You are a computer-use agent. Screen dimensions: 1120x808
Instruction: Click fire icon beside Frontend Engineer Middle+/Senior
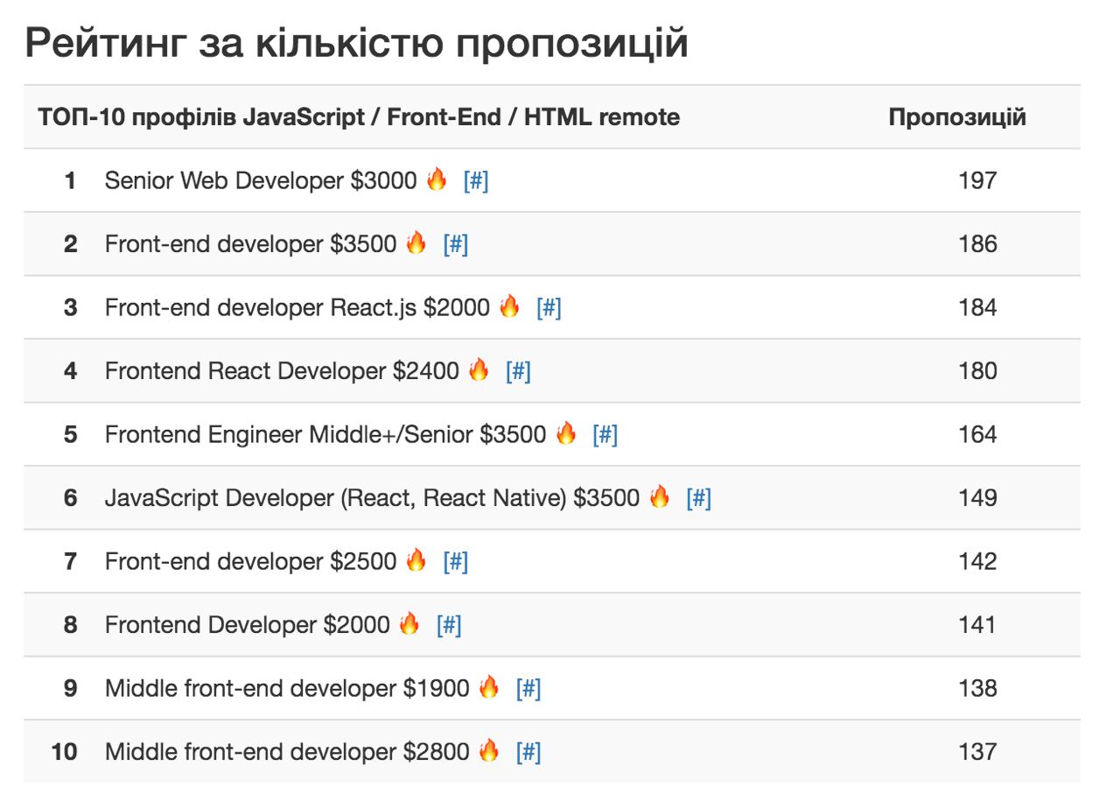(x=566, y=433)
